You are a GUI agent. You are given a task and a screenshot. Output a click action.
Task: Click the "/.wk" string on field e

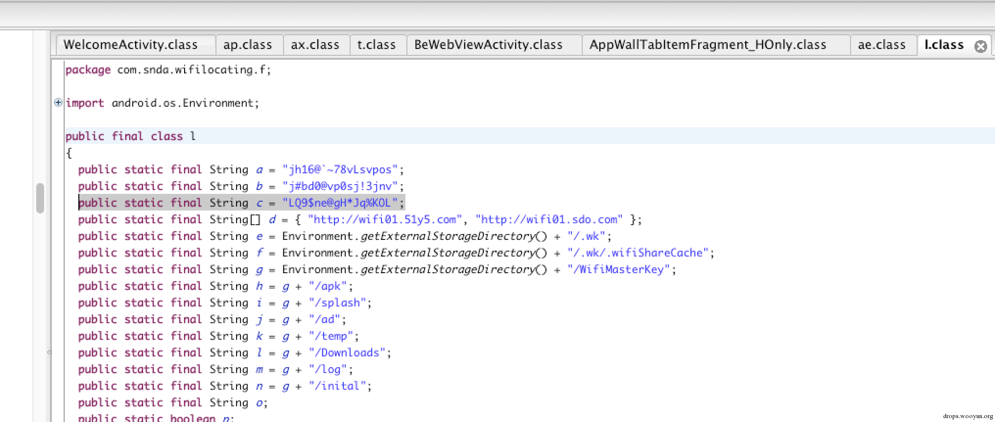click(587, 236)
